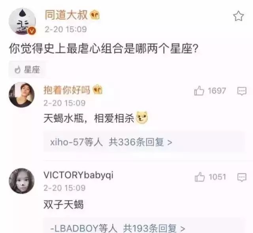
Task: Select the comment text 双子天蝎
Action: [63, 205]
